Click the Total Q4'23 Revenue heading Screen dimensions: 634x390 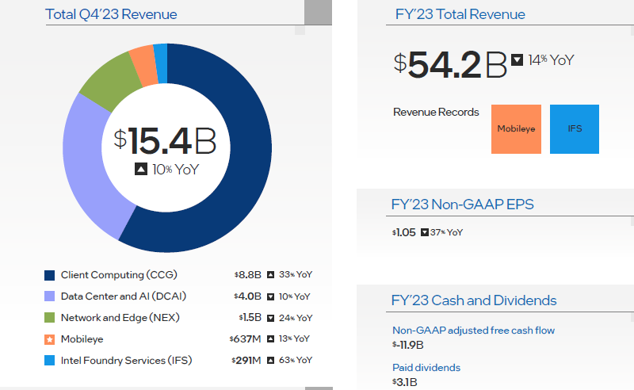tap(111, 14)
